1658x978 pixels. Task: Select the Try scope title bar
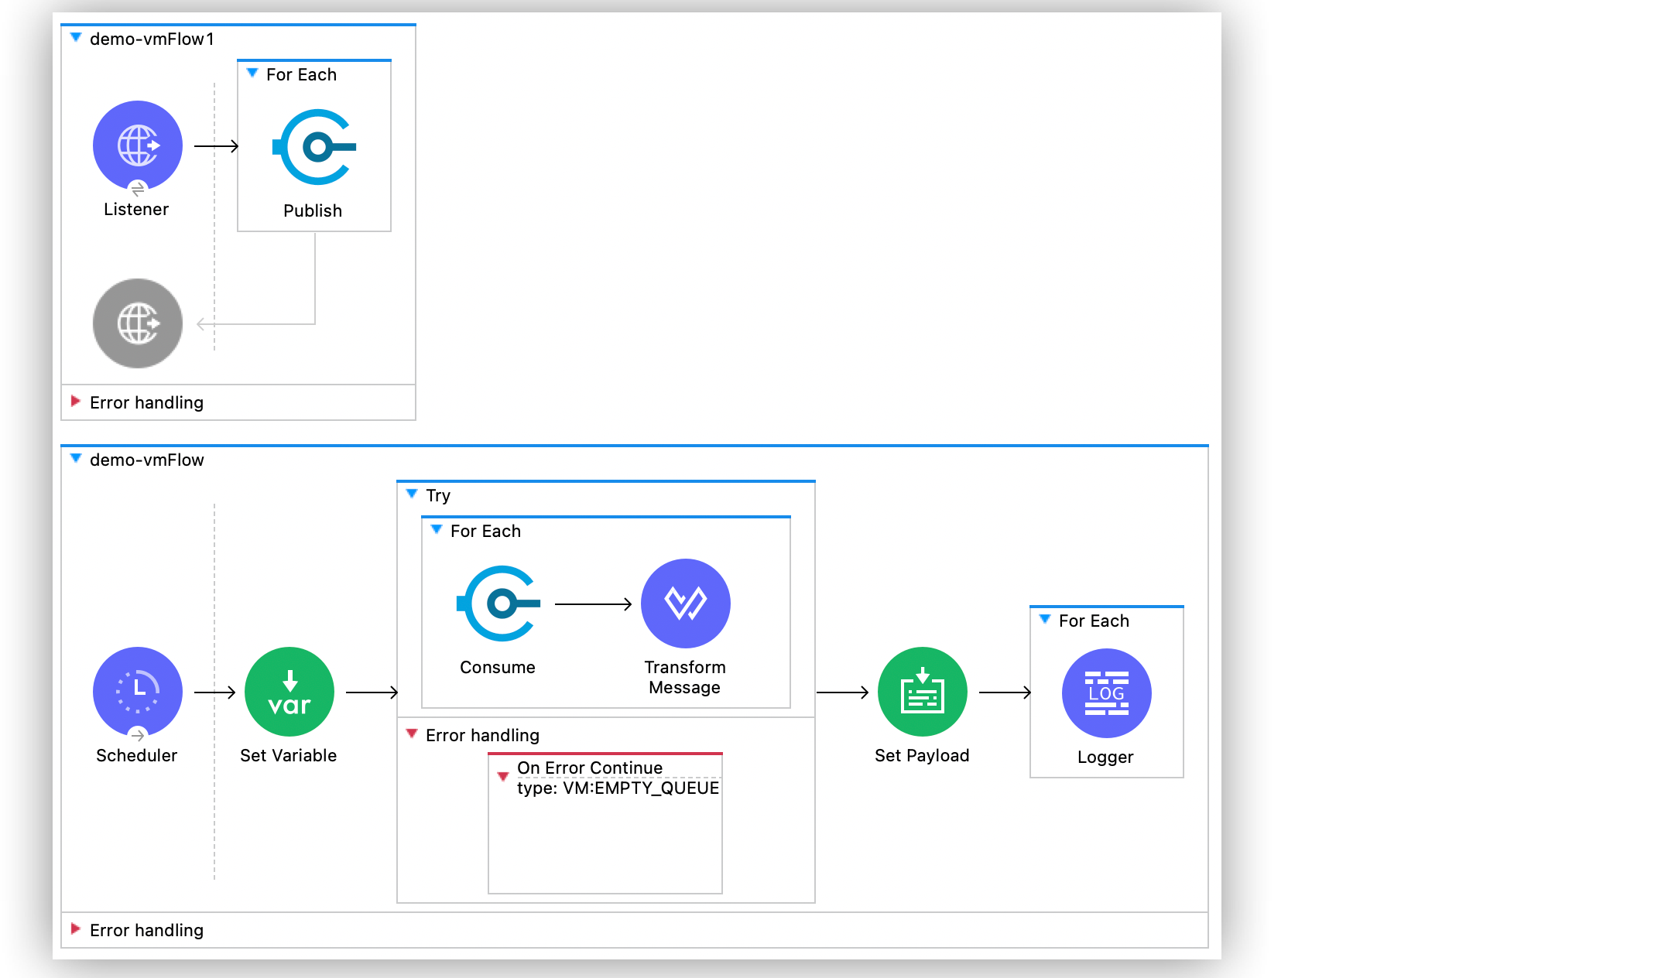pyautogui.click(x=439, y=494)
